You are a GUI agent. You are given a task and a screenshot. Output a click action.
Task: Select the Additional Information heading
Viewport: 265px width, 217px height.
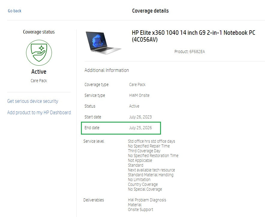click(x=107, y=70)
